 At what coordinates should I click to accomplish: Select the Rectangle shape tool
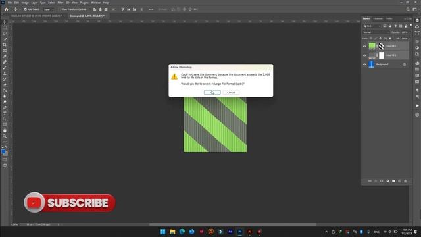(5, 124)
